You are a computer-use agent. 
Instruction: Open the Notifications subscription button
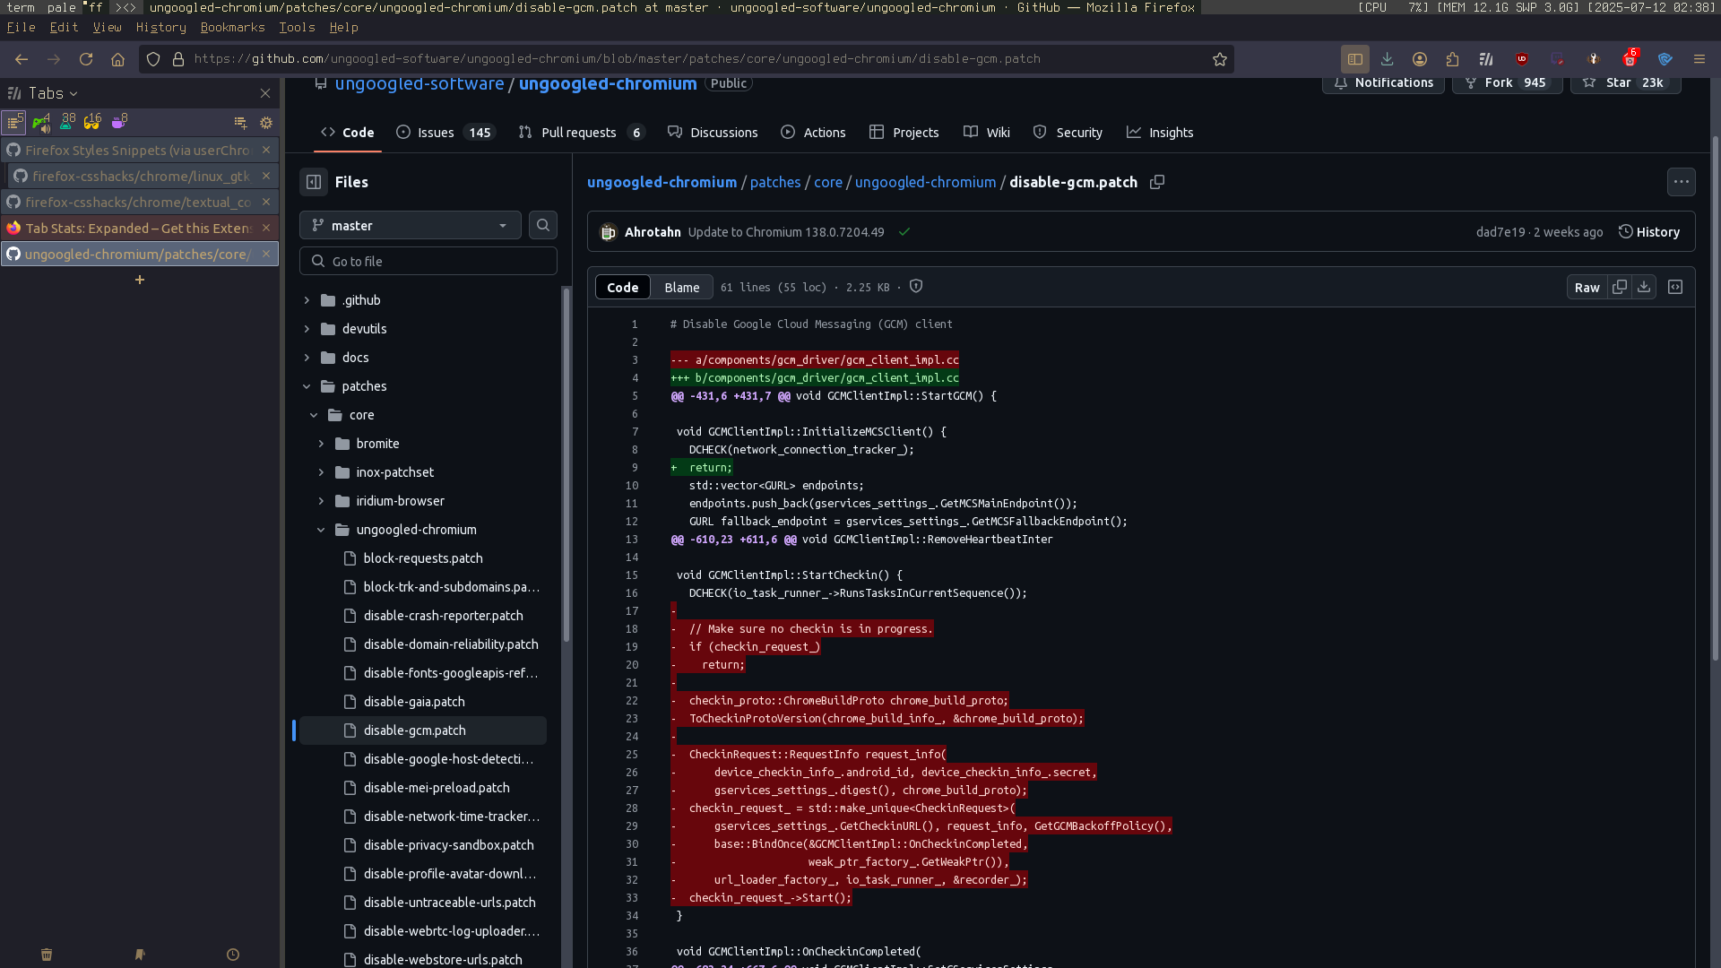tap(1384, 82)
